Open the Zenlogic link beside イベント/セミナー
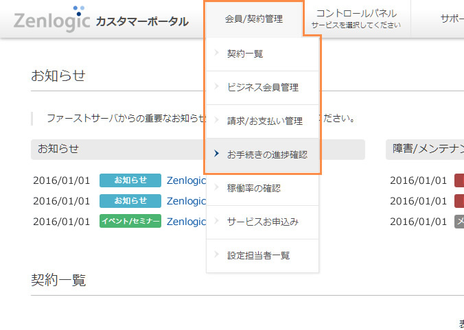 coord(186,221)
